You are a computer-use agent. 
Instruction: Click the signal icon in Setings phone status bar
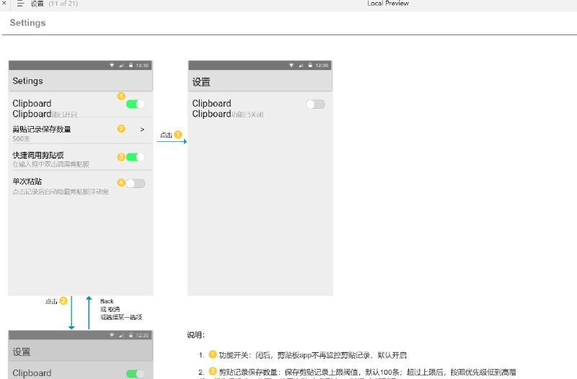(121, 66)
